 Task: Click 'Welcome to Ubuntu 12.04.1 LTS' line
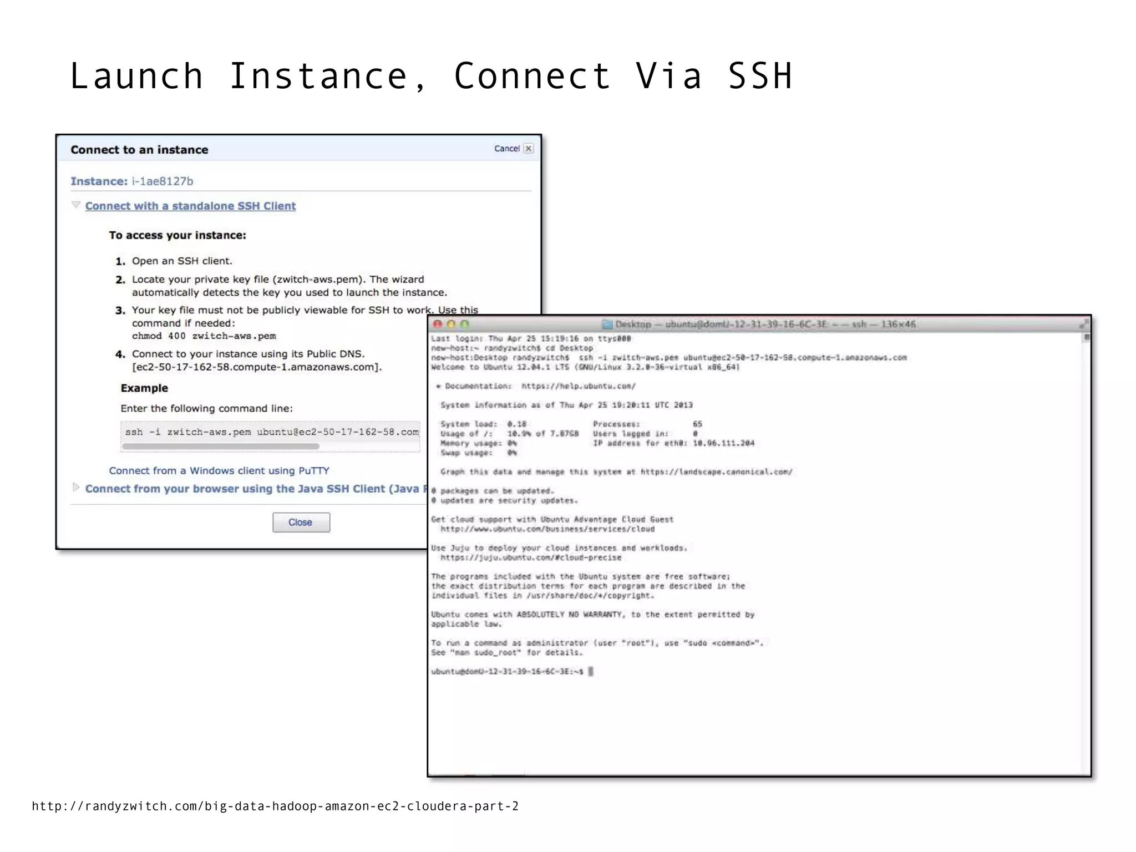click(x=585, y=367)
